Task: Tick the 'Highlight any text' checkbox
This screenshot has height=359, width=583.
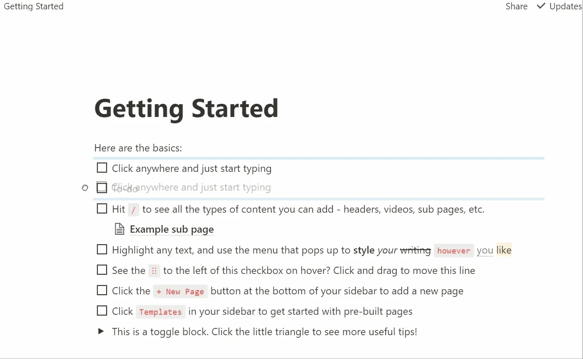Action: pyautogui.click(x=102, y=250)
